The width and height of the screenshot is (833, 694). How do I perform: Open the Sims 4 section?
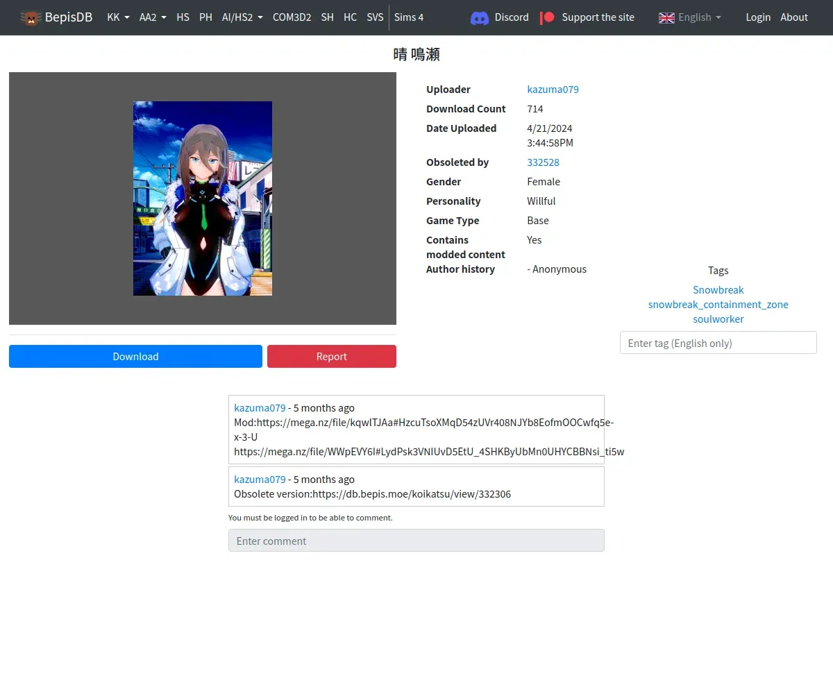(x=409, y=17)
